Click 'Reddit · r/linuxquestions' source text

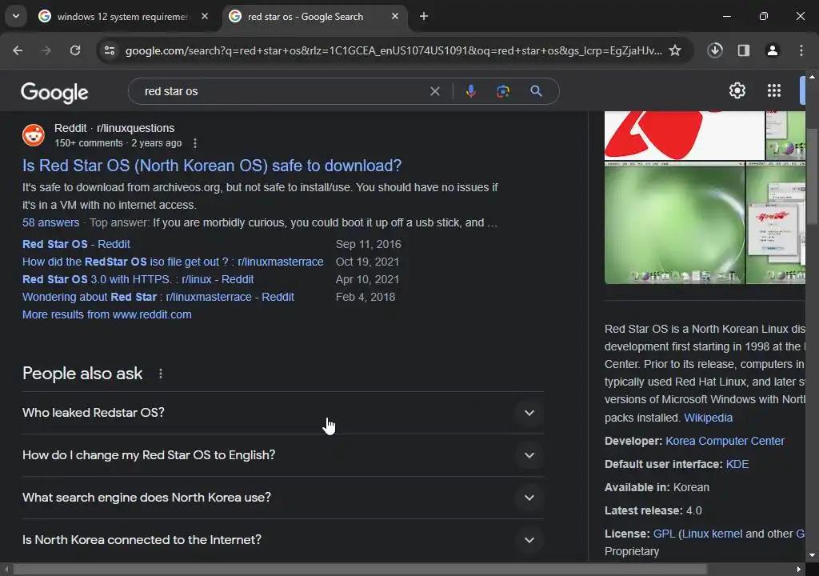tap(114, 128)
